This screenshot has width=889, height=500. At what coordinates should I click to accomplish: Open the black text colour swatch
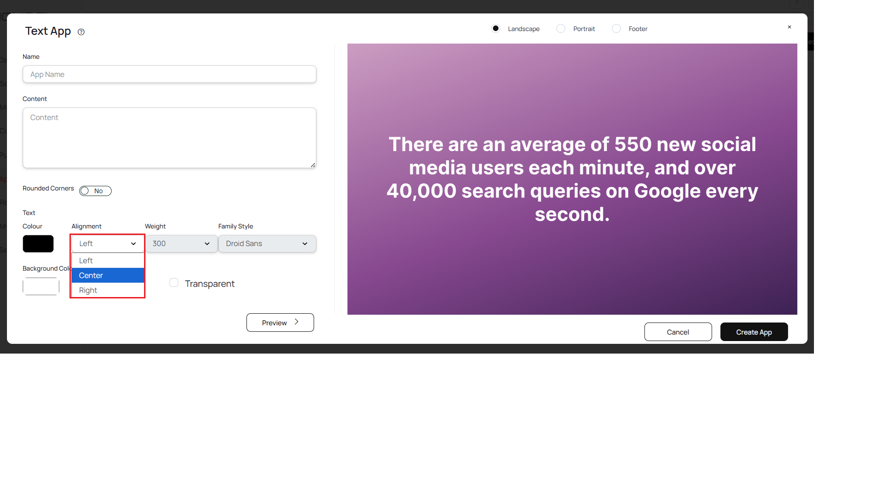38,244
